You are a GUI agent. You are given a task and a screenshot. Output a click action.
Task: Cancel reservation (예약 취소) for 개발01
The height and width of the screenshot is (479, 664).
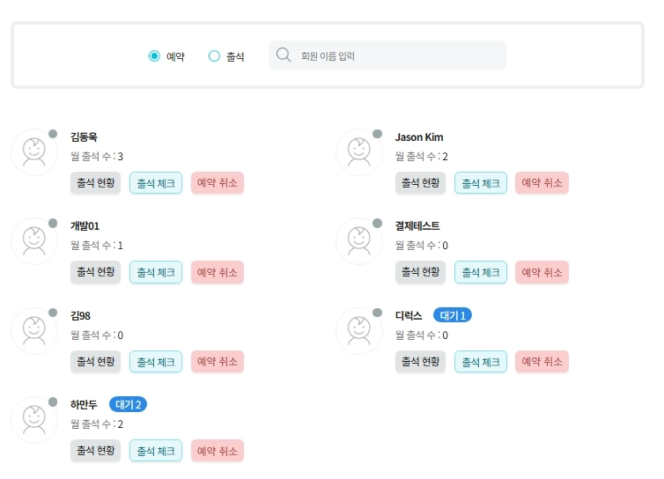point(218,272)
